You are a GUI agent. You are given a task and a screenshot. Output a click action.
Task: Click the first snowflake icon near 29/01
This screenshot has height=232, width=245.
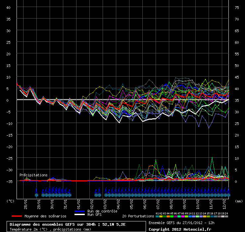[36, 193]
